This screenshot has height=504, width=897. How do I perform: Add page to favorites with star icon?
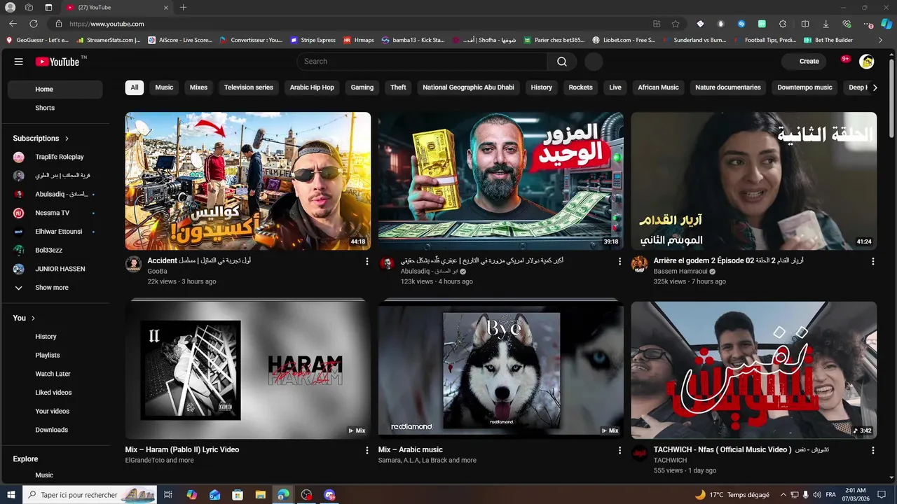676,24
